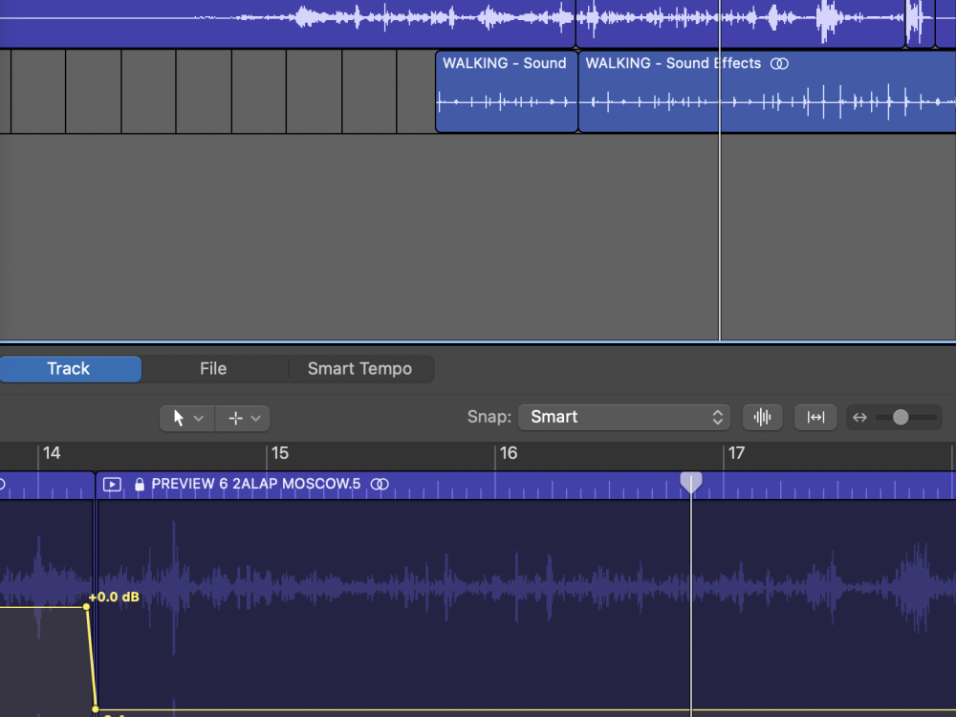Open the left-click tool menu chevron
Viewport: 956px width, 717px height.
coord(199,419)
